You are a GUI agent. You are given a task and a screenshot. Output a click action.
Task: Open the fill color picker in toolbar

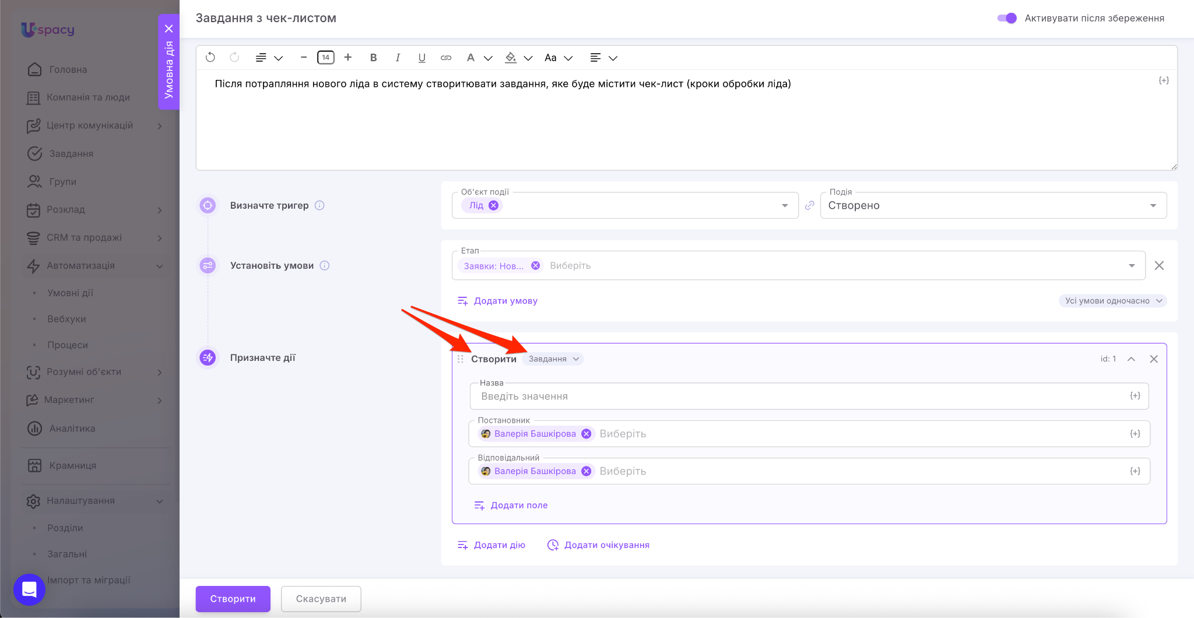(511, 57)
